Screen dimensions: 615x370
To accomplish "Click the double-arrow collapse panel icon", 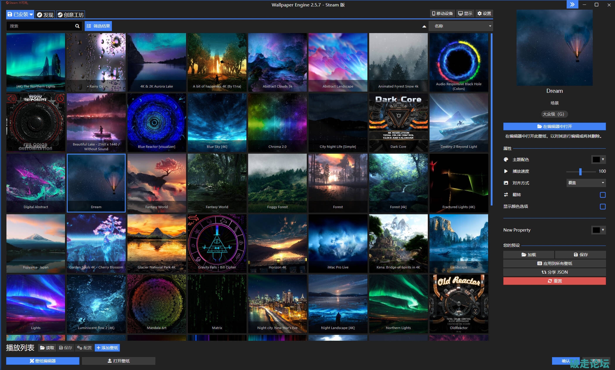I will click(572, 4).
